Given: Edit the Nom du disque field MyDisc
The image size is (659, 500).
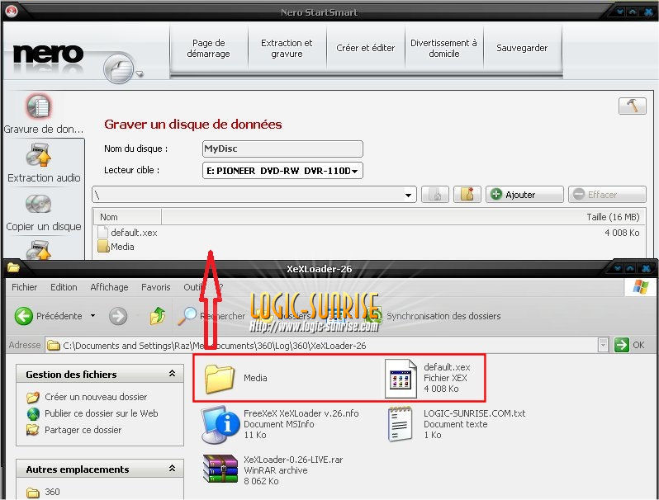Looking at the screenshot, I should (x=282, y=149).
